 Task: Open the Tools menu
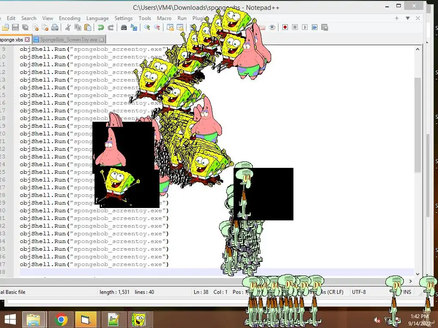(145, 18)
